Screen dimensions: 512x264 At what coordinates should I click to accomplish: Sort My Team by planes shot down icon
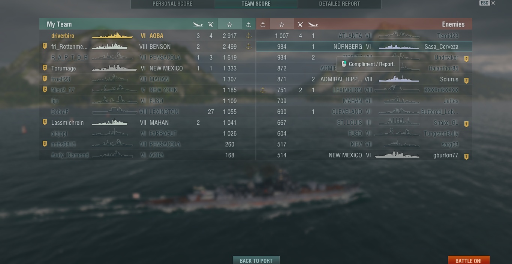click(x=211, y=24)
